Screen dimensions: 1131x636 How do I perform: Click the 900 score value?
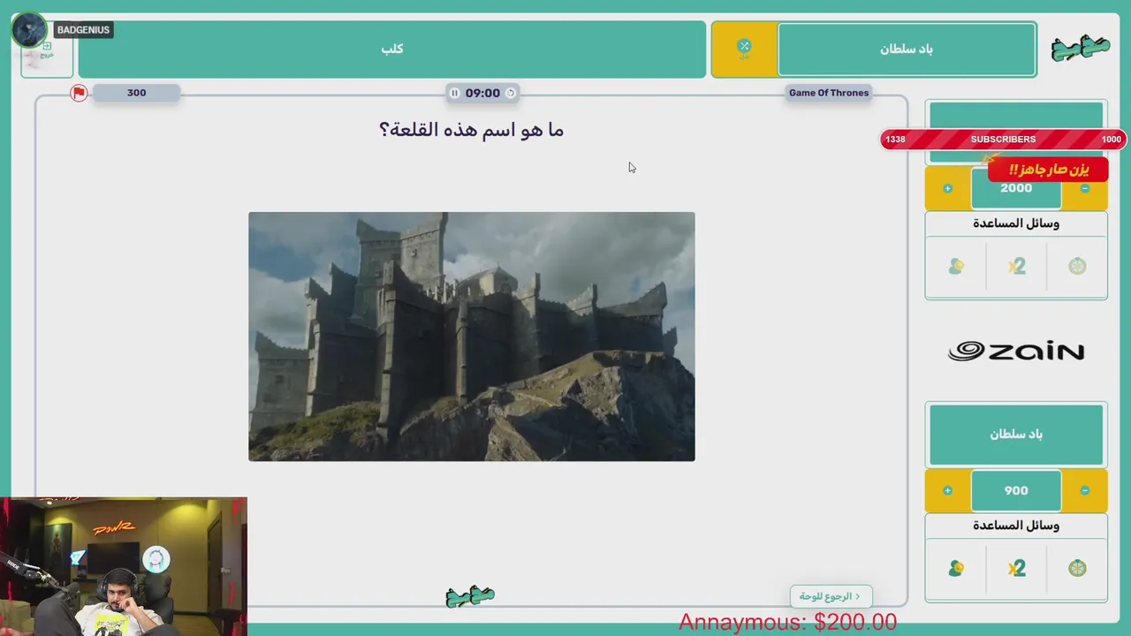pyautogui.click(x=1016, y=490)
